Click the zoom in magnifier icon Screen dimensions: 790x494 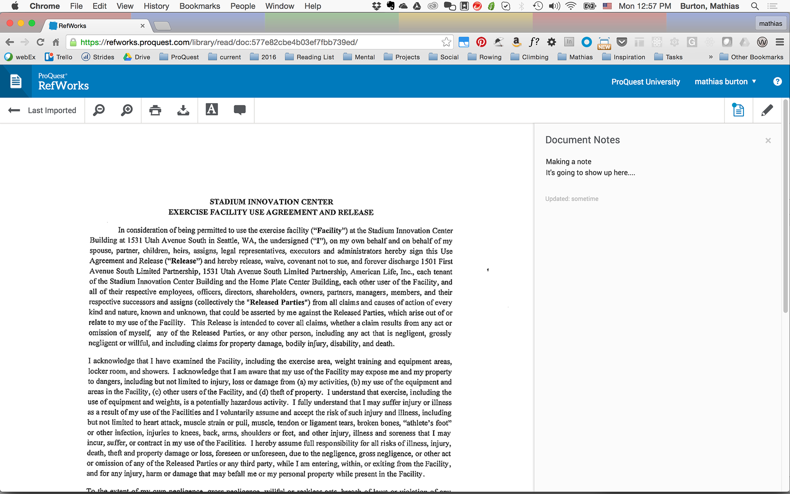point(127,110)
